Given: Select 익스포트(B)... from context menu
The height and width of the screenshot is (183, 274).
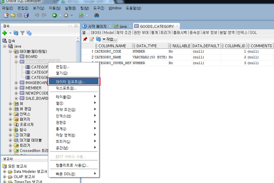Looking at the screenshot, I should [74, 88].
